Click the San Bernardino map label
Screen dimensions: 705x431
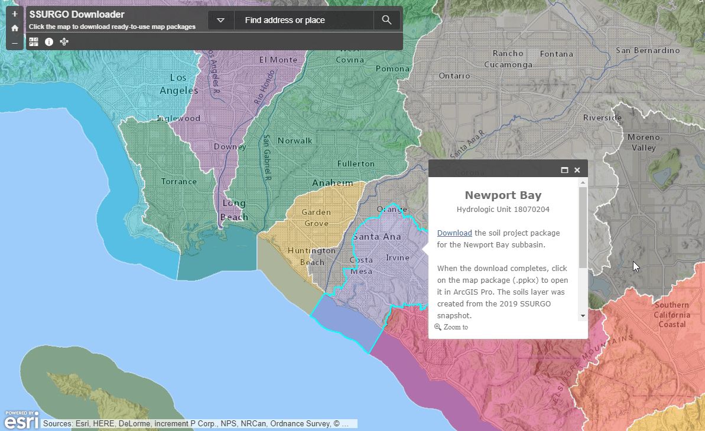click(x=648, y=50)
